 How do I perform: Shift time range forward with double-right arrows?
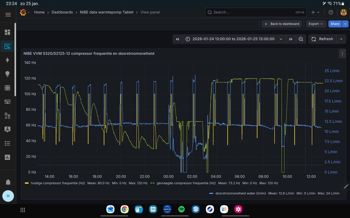pyautogui.click(x=290, y=39)
